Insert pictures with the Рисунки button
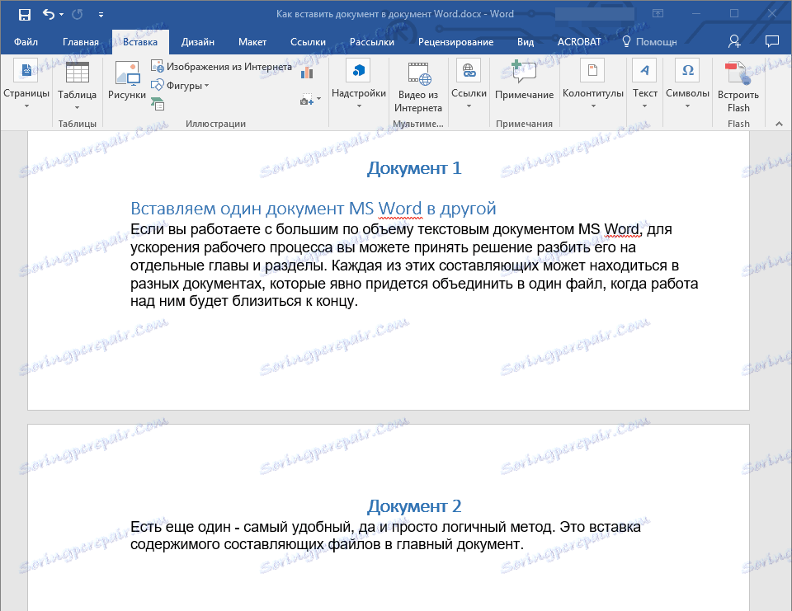Screen dimensions: 792x611 127,81
